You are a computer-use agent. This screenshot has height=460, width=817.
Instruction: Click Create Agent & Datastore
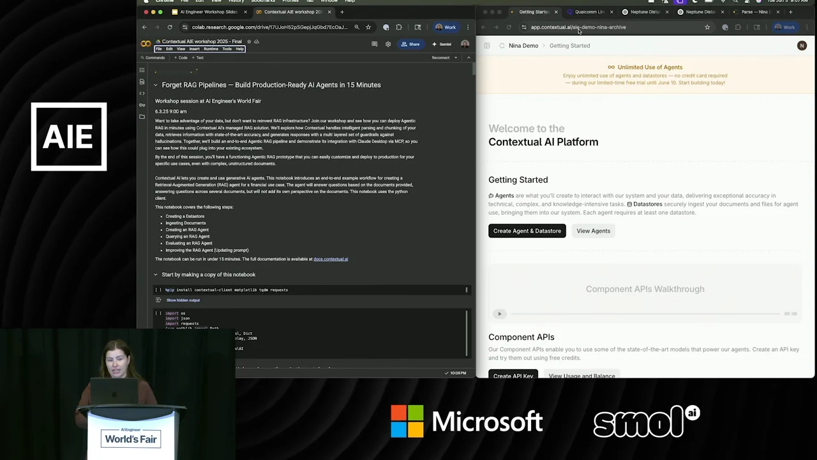pos(527,231)
